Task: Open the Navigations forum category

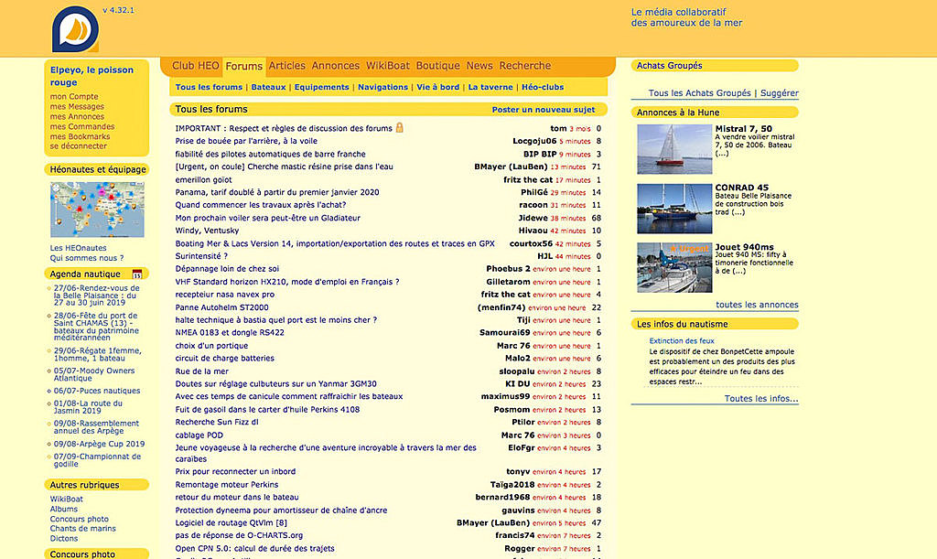Action: pyautogui.click(x=383, y=87)
